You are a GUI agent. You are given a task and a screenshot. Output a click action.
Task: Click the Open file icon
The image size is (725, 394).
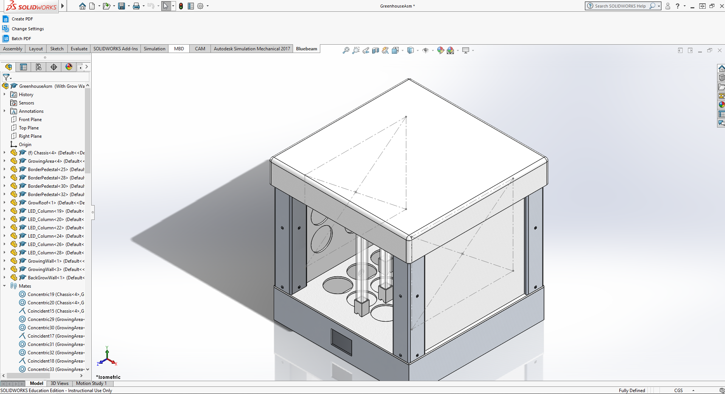[106, 6]
